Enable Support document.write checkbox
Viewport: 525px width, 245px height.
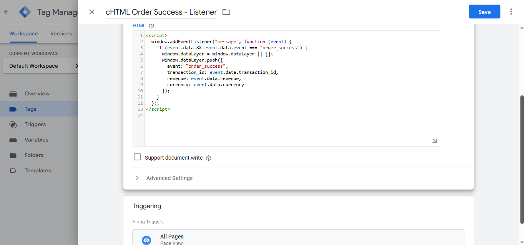pyautogui.click(x=137, y=157)
